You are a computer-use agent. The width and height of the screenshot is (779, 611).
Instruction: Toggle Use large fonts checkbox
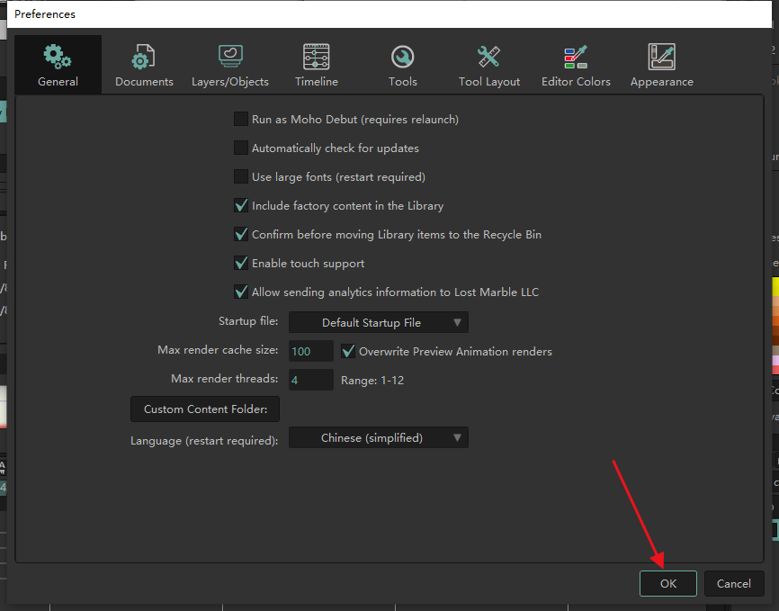[241, 177]
